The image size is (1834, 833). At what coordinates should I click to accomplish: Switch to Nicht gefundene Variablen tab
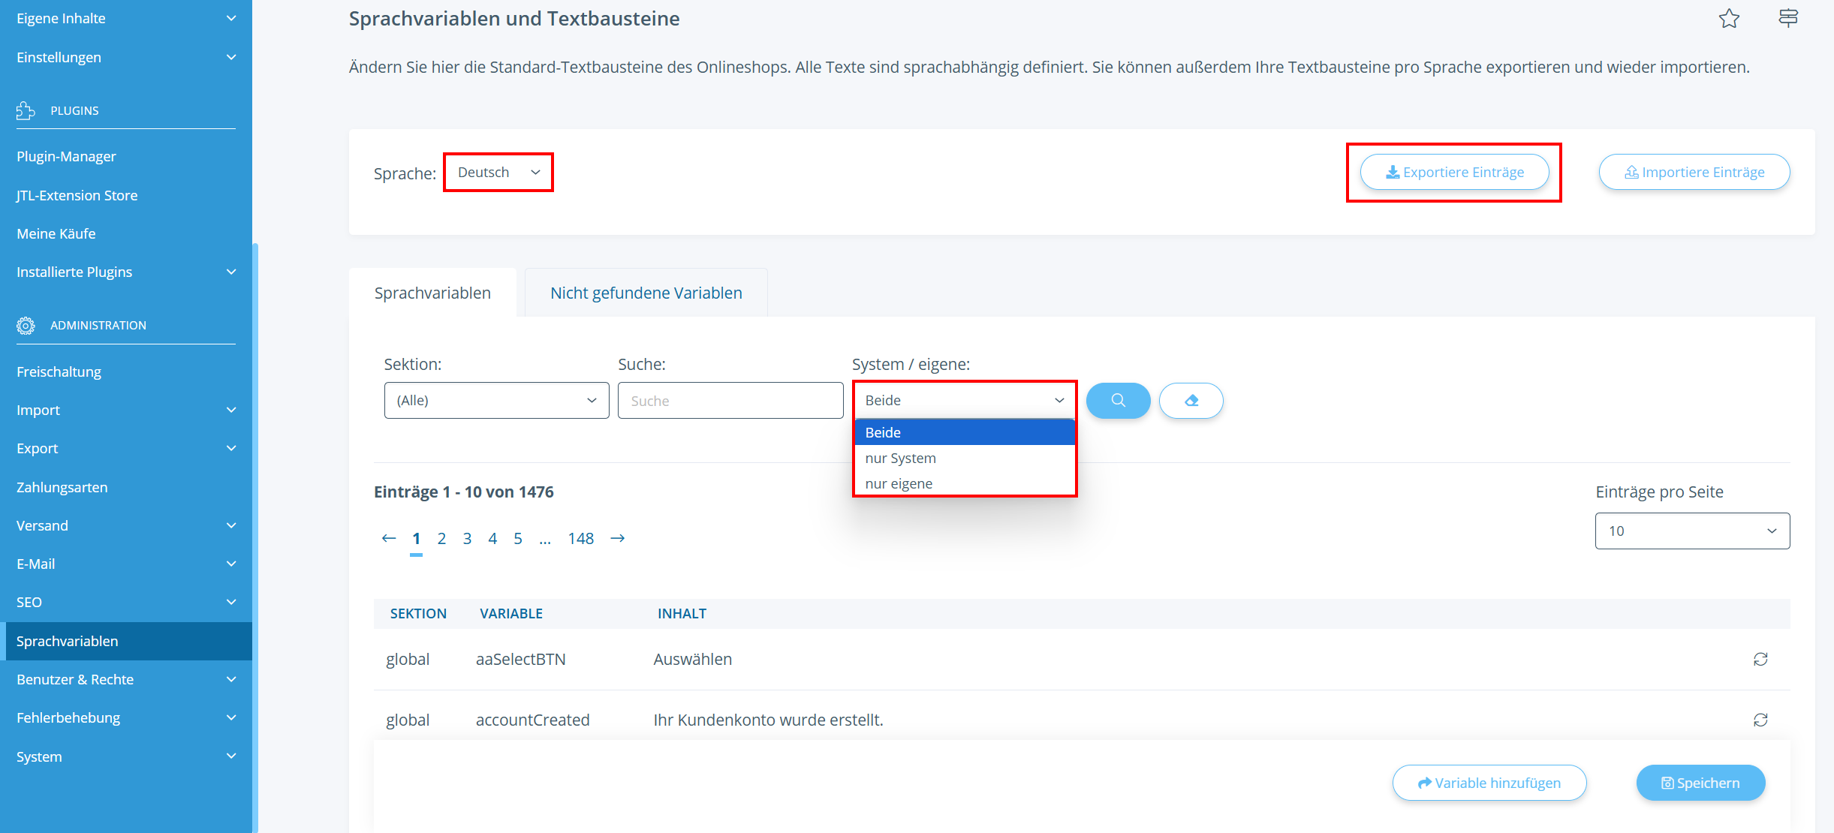[x=646, y=293]
